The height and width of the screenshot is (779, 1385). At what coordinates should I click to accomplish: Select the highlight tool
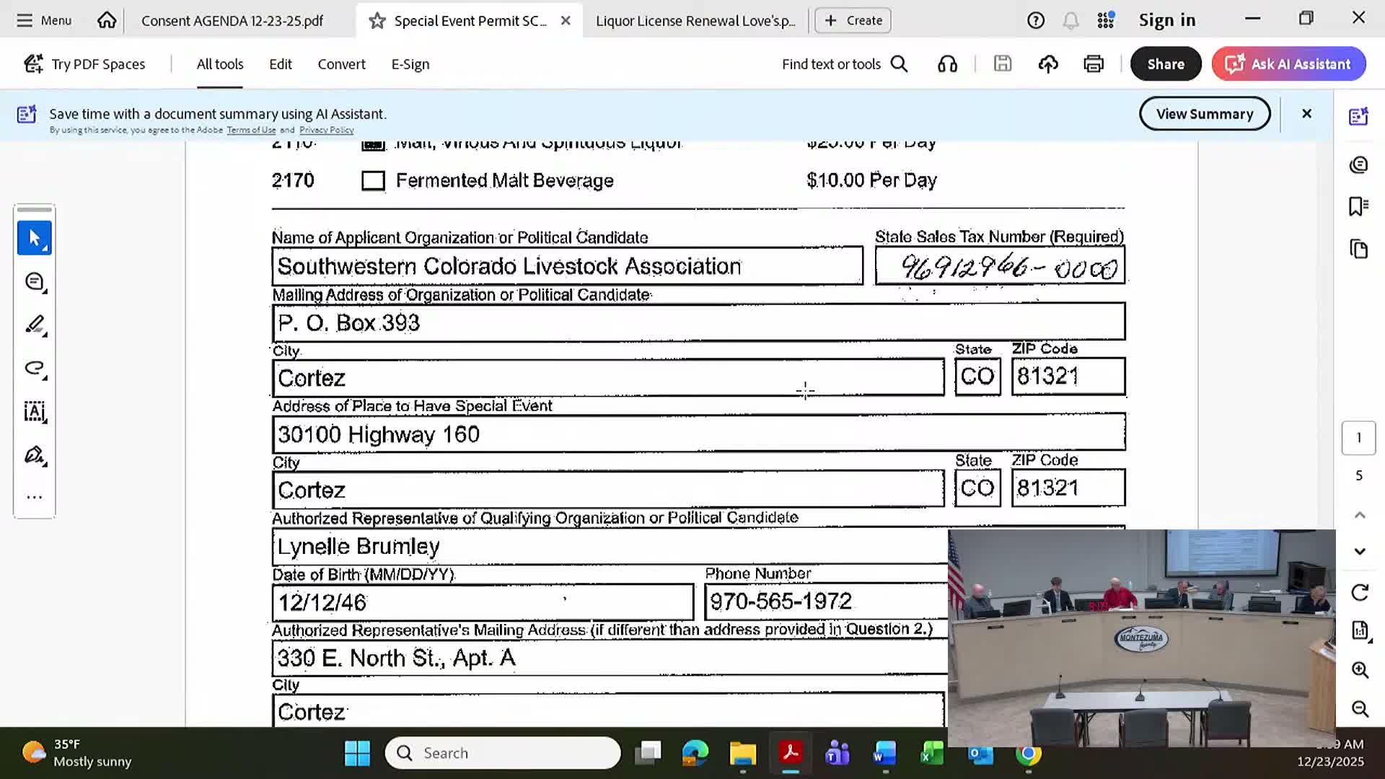tap(35, 325)
